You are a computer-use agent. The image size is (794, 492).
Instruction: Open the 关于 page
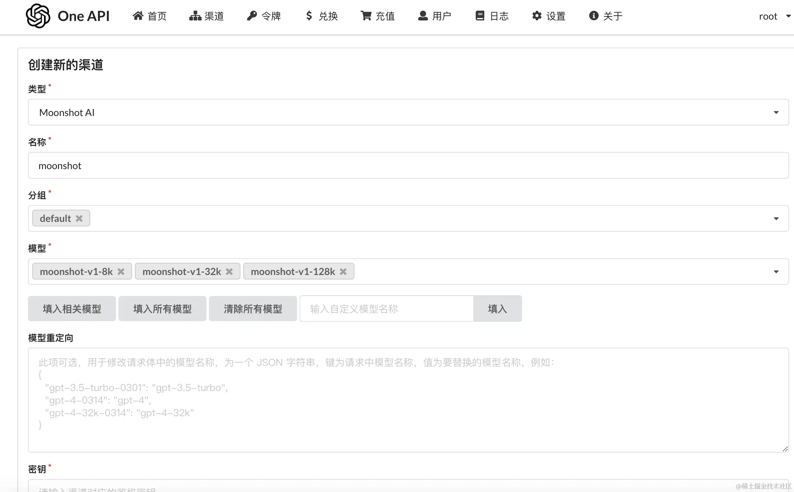(606, 16)
